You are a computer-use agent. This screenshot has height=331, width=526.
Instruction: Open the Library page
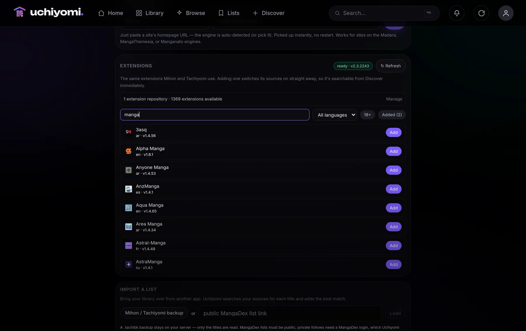[x=150, y=13]
